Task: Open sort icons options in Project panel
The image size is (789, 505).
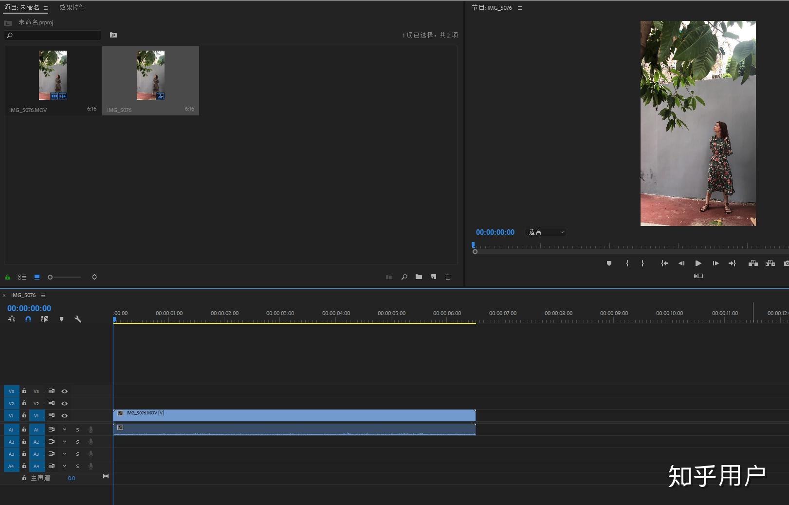Action: click(94, 277)
